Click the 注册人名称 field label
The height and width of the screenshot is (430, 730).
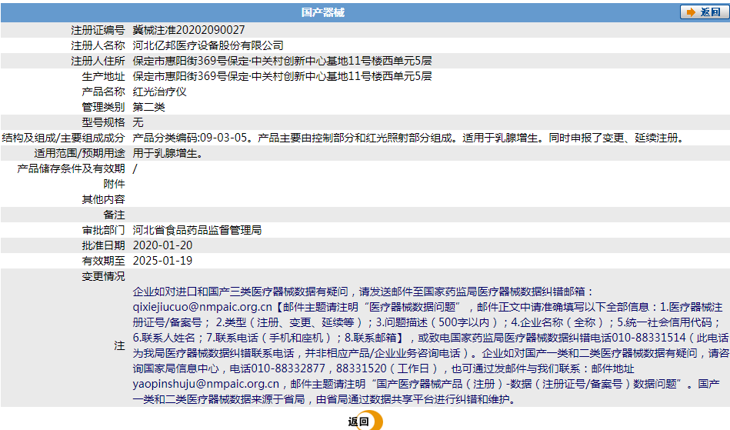(98, 45)
